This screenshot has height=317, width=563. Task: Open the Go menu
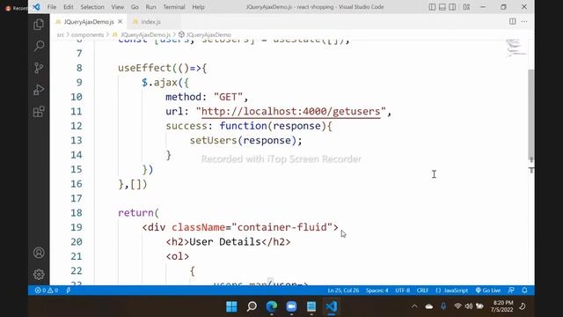pos(135,7)
